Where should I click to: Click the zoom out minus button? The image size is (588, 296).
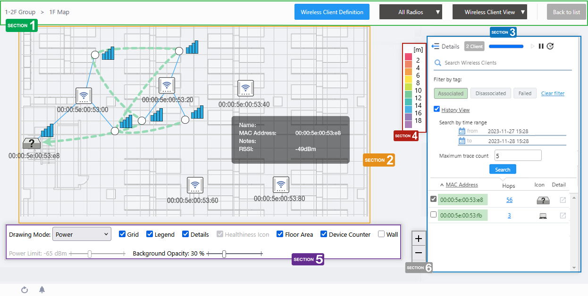(x=419, y=253)
